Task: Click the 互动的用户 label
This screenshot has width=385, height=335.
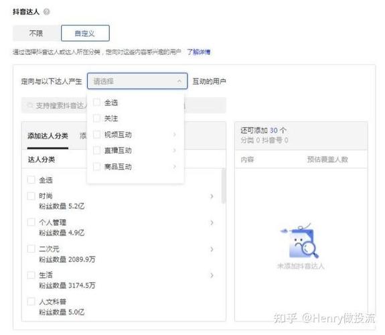Action: tap(209, 81)
